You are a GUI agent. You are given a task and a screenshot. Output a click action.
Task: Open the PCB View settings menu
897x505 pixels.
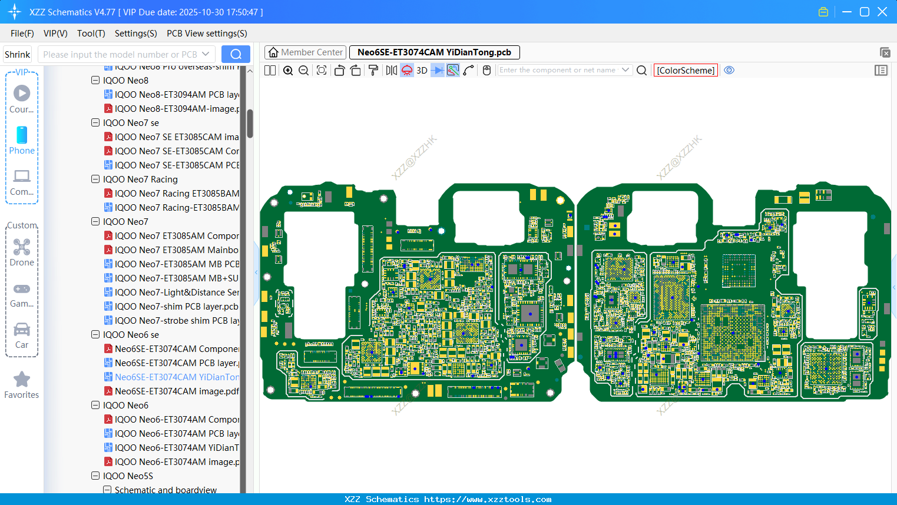coord(207,34)
